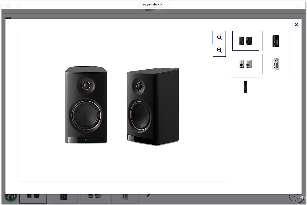Select the black speaker pair thumbnail
Screen dimensions: 307x205
point(246,41)
